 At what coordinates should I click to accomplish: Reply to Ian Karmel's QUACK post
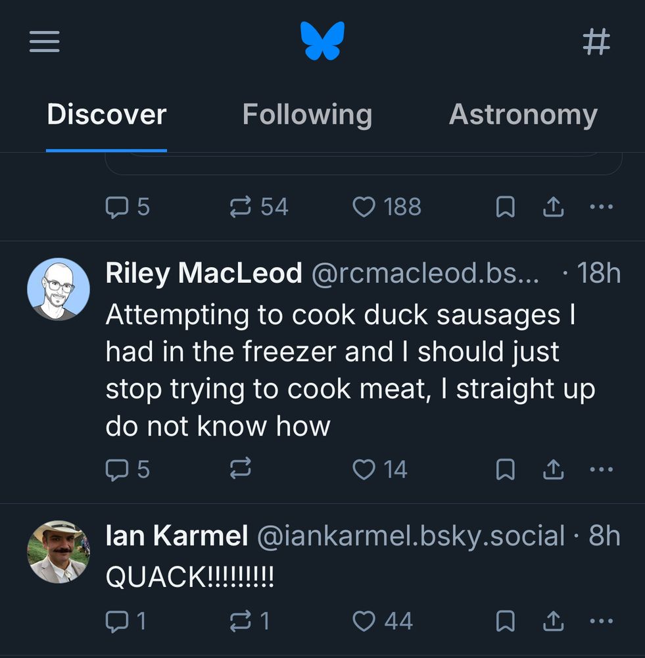pyautogui.click(x=117, y=620)
